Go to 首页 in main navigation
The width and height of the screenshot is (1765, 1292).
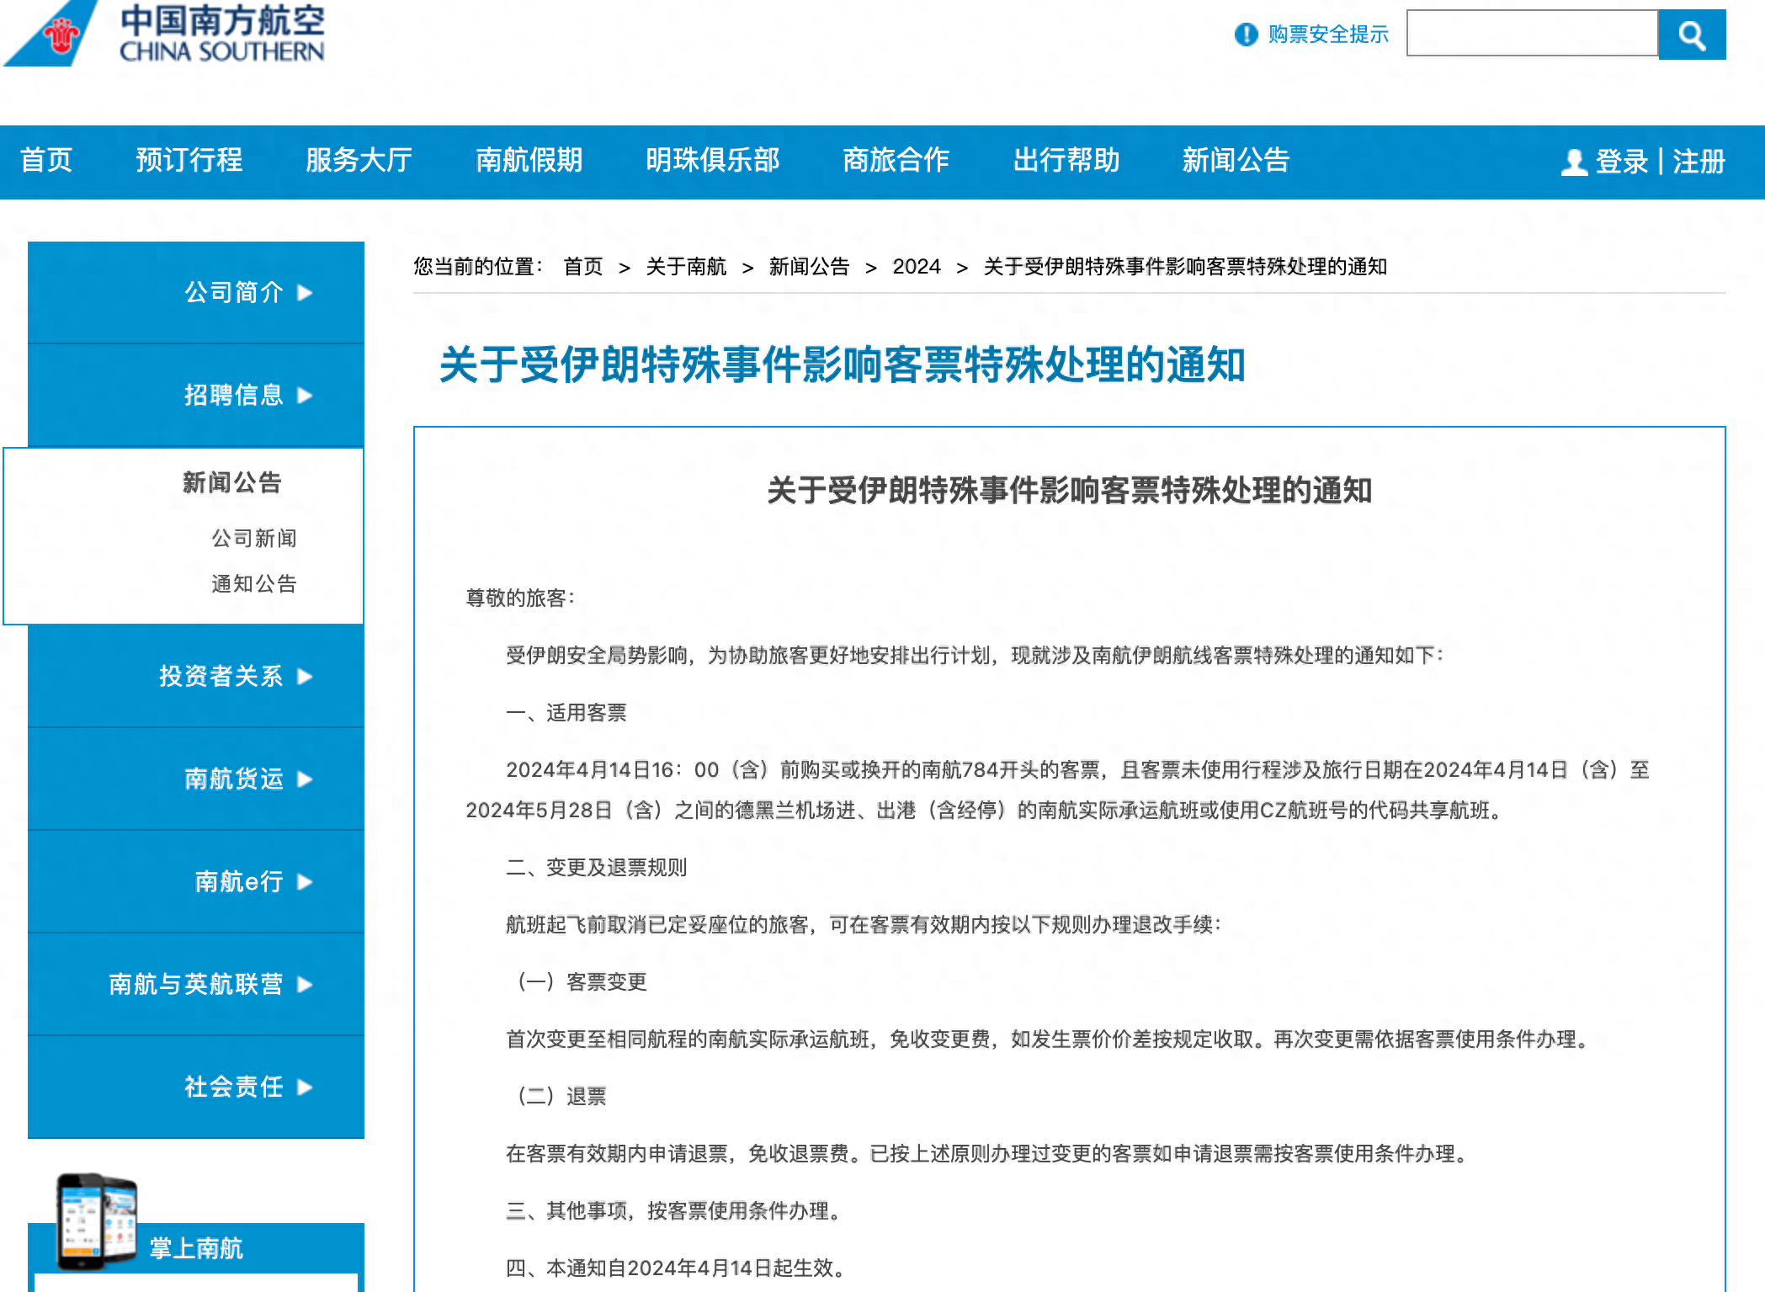tap(46, 160)
